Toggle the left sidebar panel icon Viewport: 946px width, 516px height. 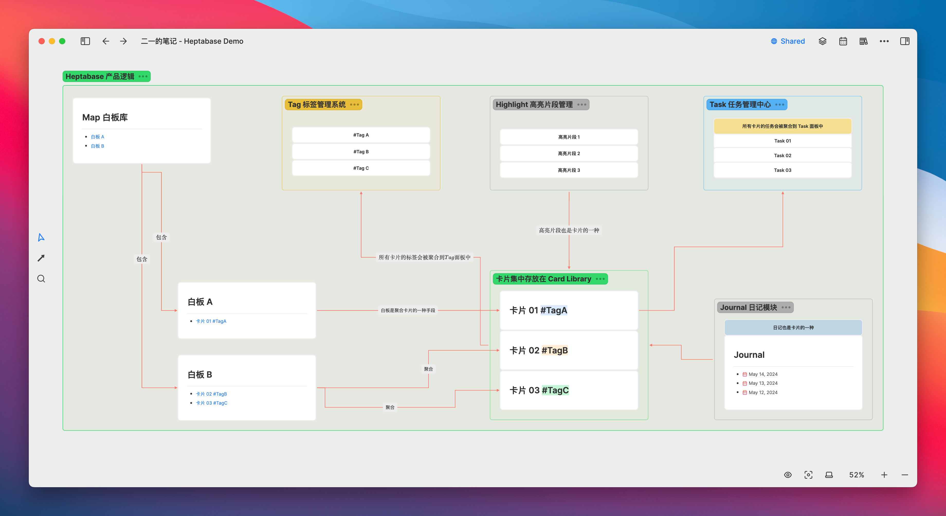pyautogui.click(x=85, y=41)
